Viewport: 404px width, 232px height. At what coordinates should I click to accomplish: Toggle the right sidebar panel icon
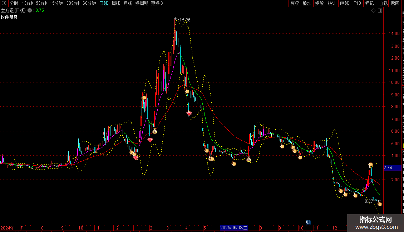coord(380,11)
